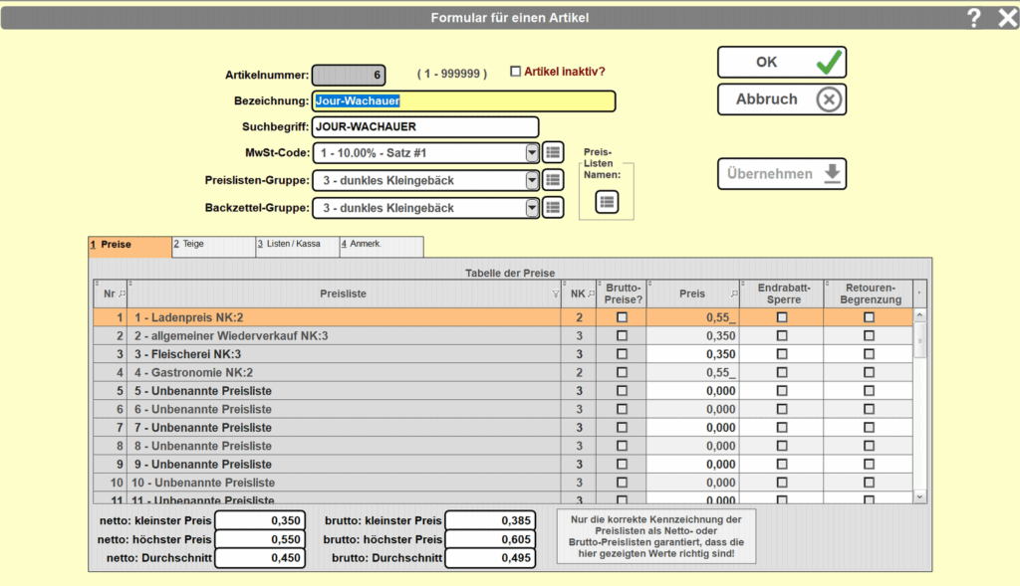This screenshot has width=1020, height=586.
Task: Select row 4 - Gastronomie NK:2
Action: [x=503, y=372]
